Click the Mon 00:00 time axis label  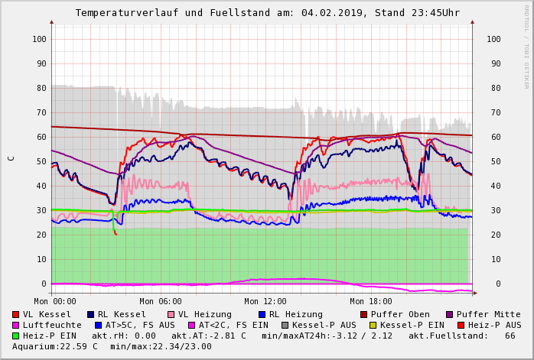tap(55, 301)
